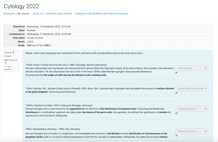The height and width of the screenshot is (142, 218).
Task: Go to Dashboard in the breadcrumb
Action: pos(9,14)
